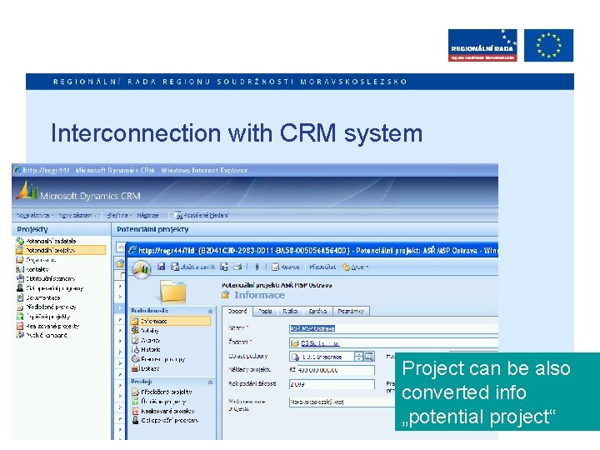Open Dokumentace item in the sidebar
The width and height of the screenshot is (600, 450).
point(42,297)
